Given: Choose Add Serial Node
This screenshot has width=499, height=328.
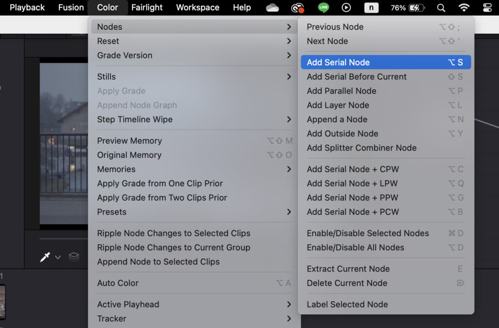Looking at the screenshot, I should pyautogui.click(x=338, y=62).
